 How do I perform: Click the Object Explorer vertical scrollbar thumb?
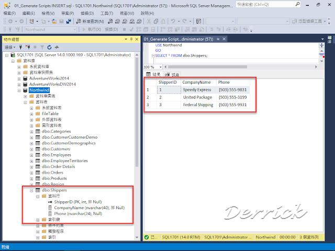(x=137, y=112)
